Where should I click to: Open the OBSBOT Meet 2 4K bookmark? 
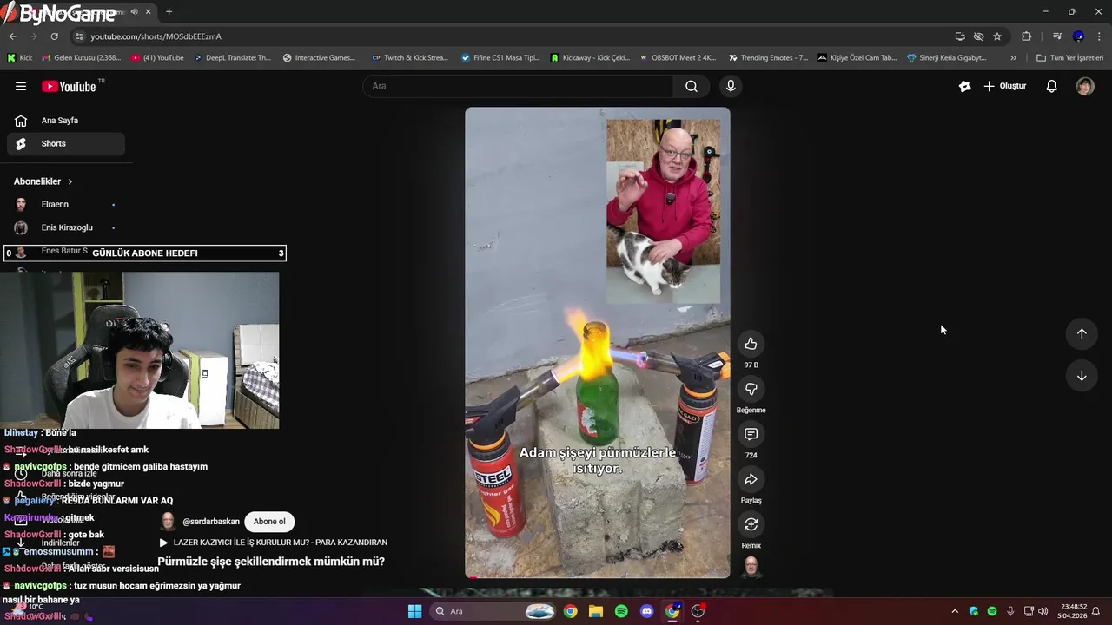click(x=677, y=58)
